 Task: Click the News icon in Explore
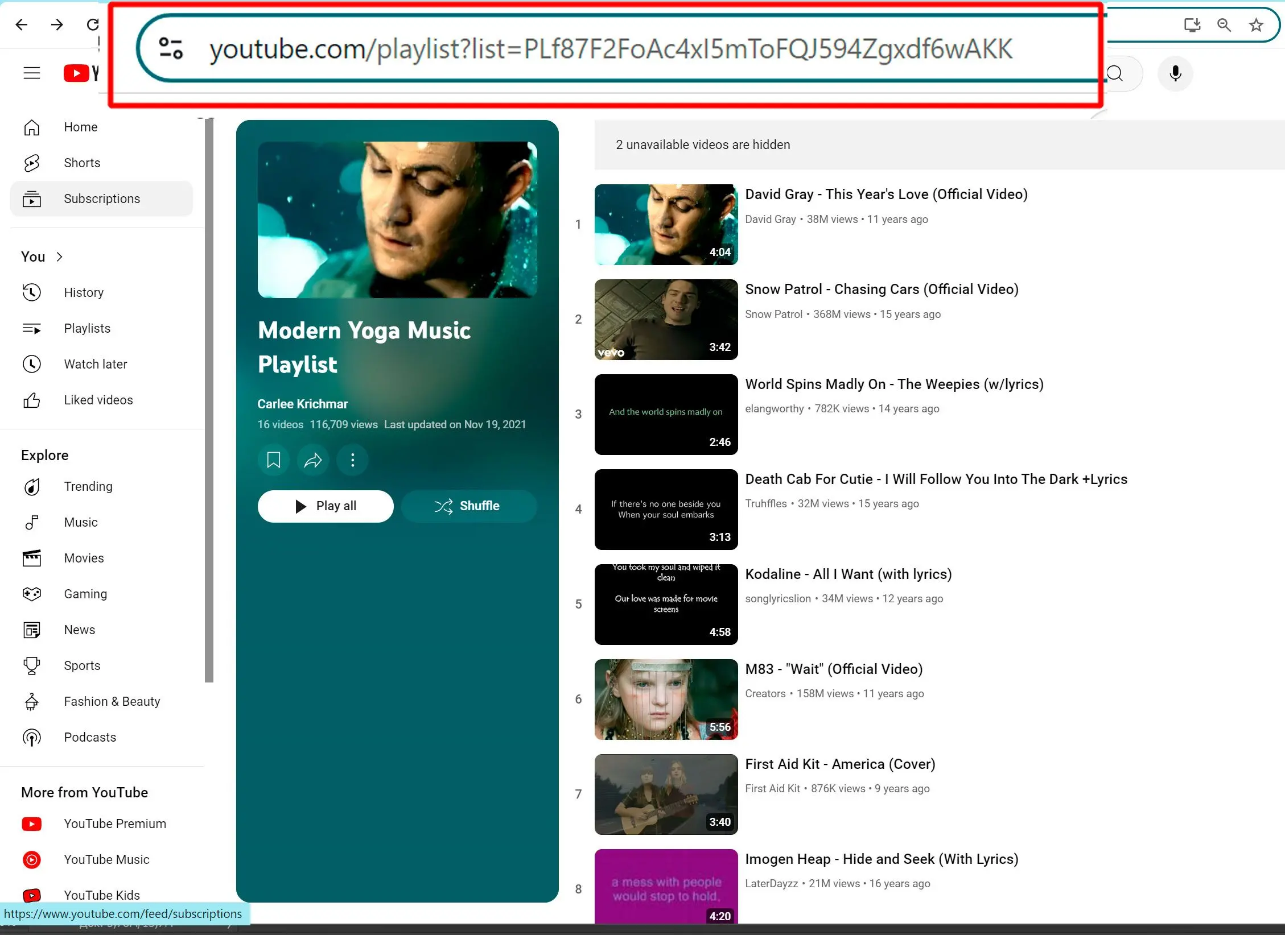pyautogui.click(x=32, y=630)
